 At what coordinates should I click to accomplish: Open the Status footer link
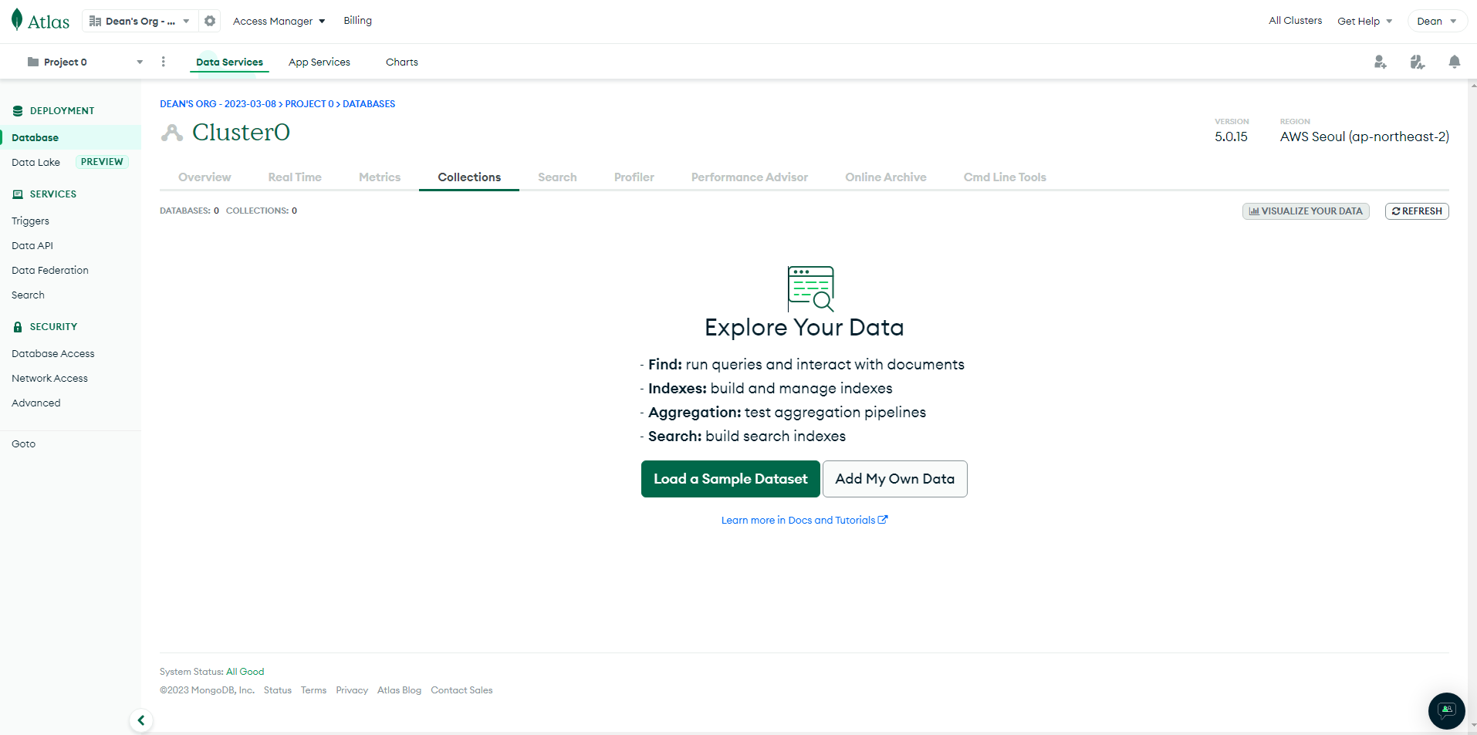tap(278, 690)
